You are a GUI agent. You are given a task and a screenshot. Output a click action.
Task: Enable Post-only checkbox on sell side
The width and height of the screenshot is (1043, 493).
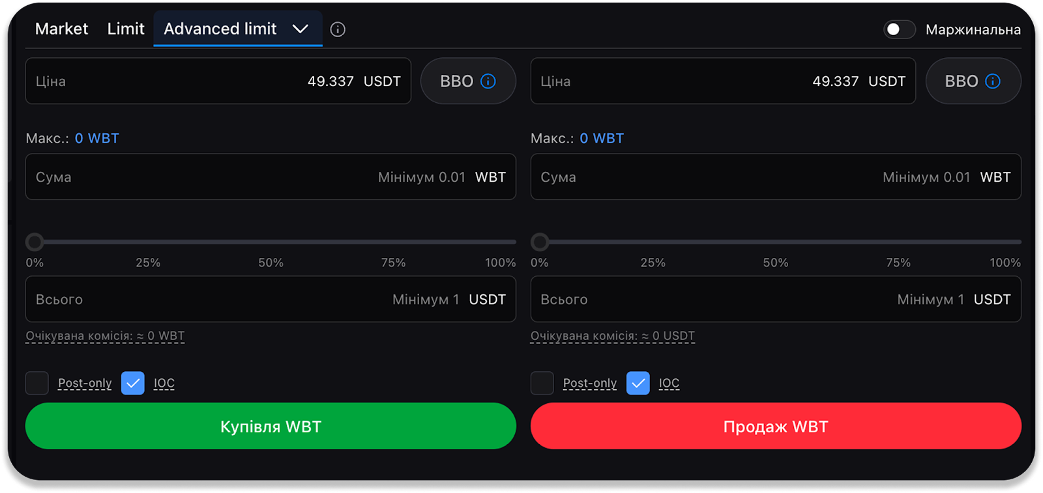pos(542,383)
